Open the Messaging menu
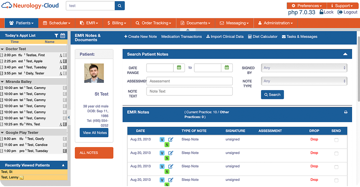Screen dimensions: 360x187 coord(234,23)
